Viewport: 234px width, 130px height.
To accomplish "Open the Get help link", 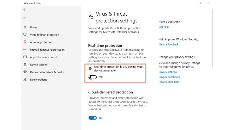I will point(164,27).
